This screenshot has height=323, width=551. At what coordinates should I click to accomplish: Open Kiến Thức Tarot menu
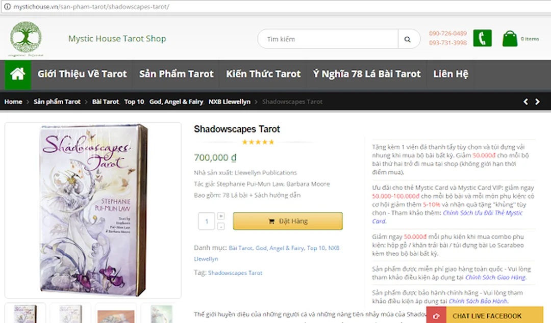pos(263,74)
